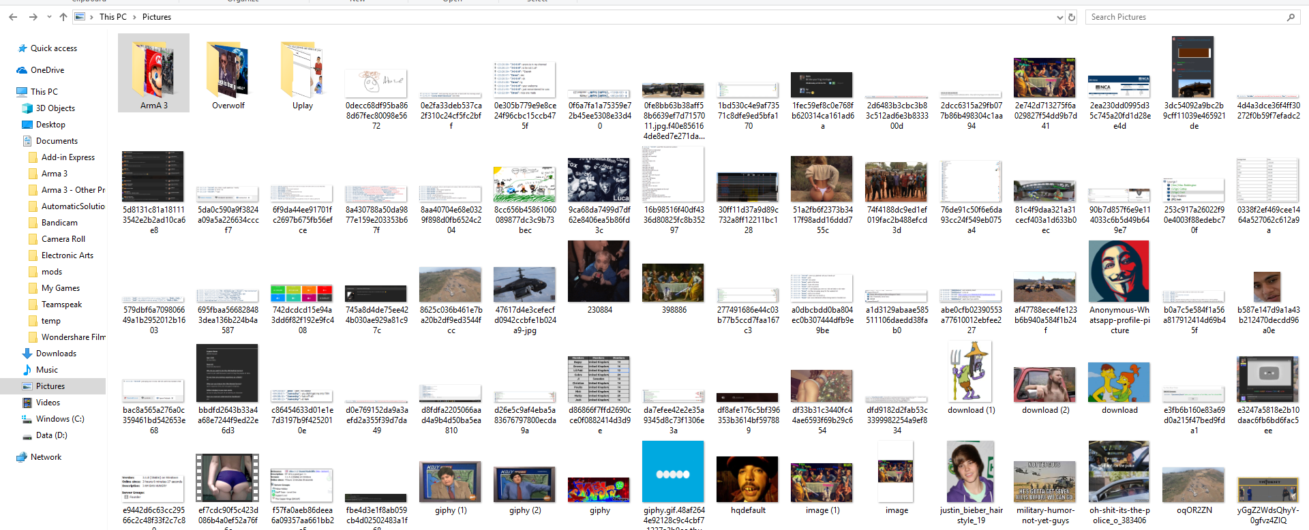1309x530 pixels.
Task: Open Music via the note icon
Action: pos(27,370)
